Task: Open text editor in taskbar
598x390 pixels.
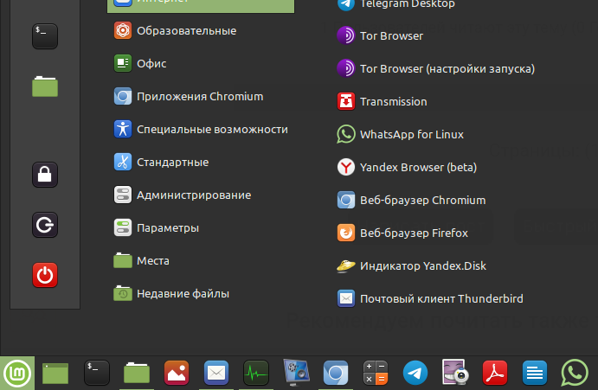Action: [535, 373]
